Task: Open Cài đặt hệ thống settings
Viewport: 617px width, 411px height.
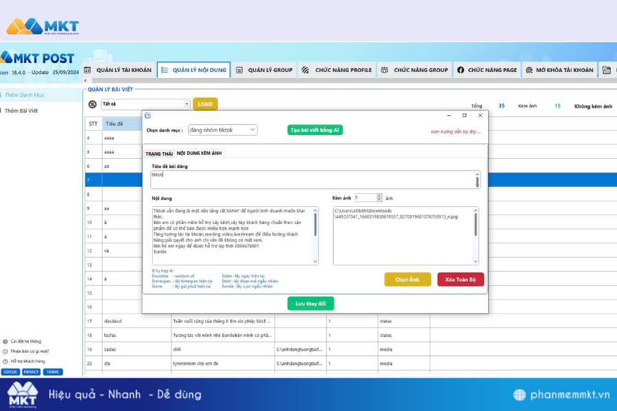Action: (25, 341)
